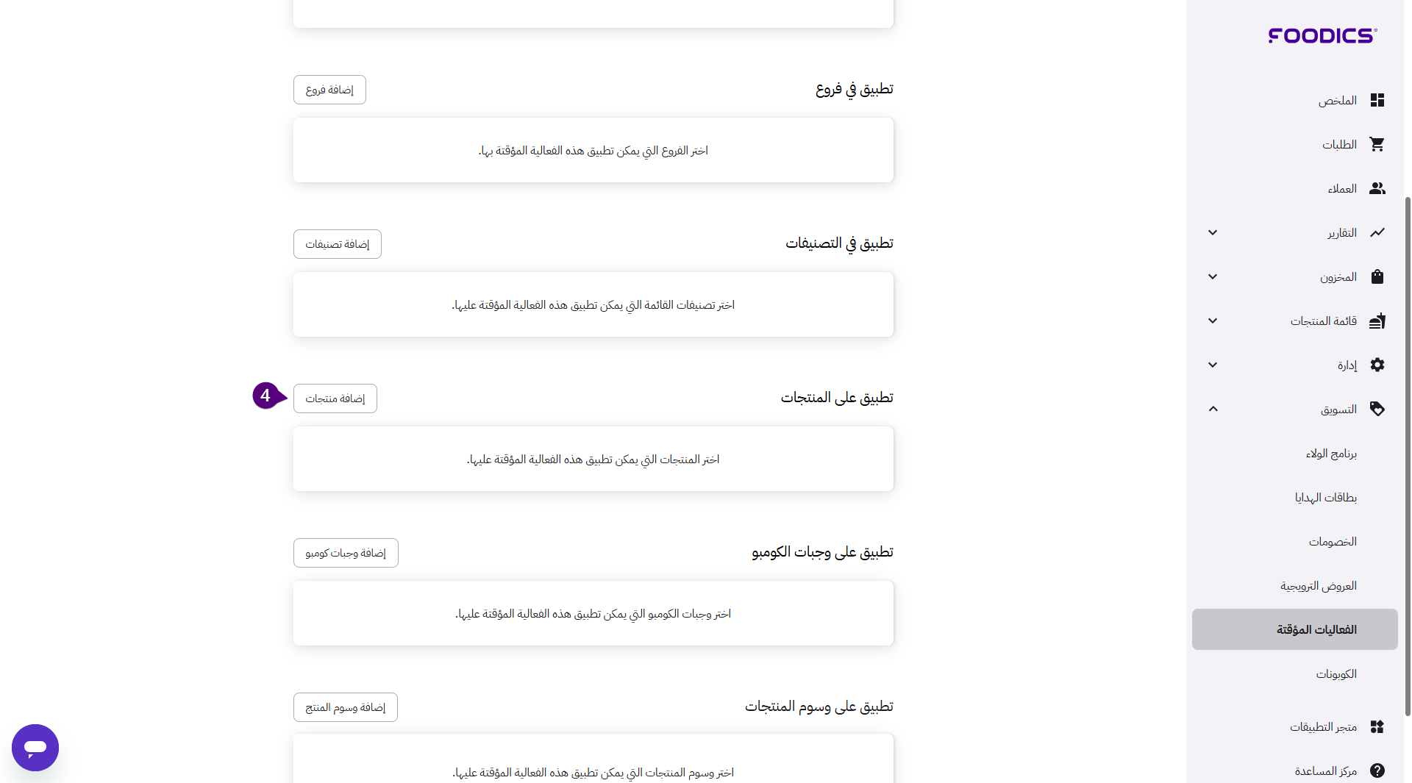Go to the coupons (الكوبونات) page
The image size is (1412, 783).
[x=1336, y=674]
